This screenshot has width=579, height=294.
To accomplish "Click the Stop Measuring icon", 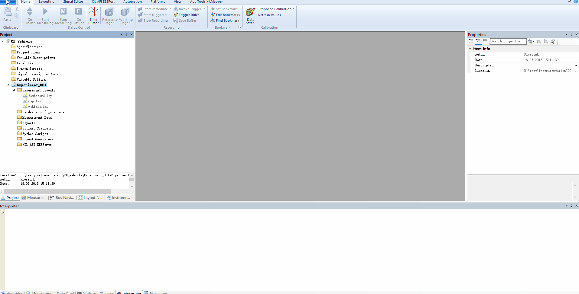I will coord(63,12).
